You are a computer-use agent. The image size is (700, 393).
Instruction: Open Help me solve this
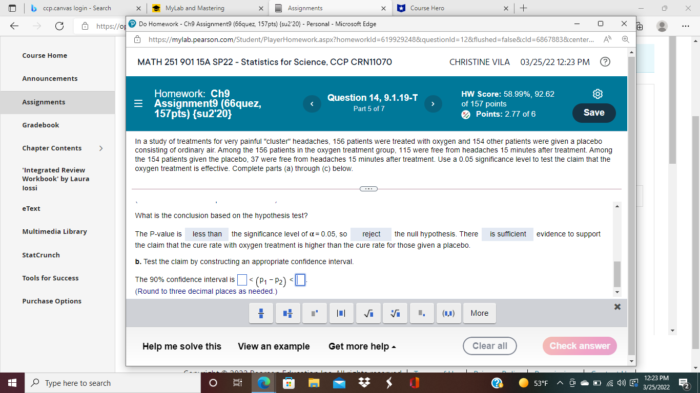pyautogui.click(x=182, y=346)
